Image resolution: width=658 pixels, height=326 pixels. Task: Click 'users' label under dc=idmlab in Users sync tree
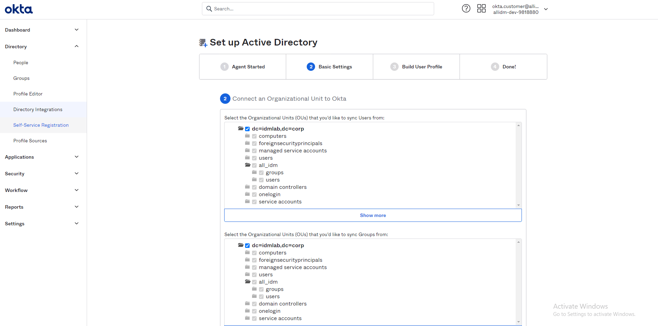pos(266,158)
